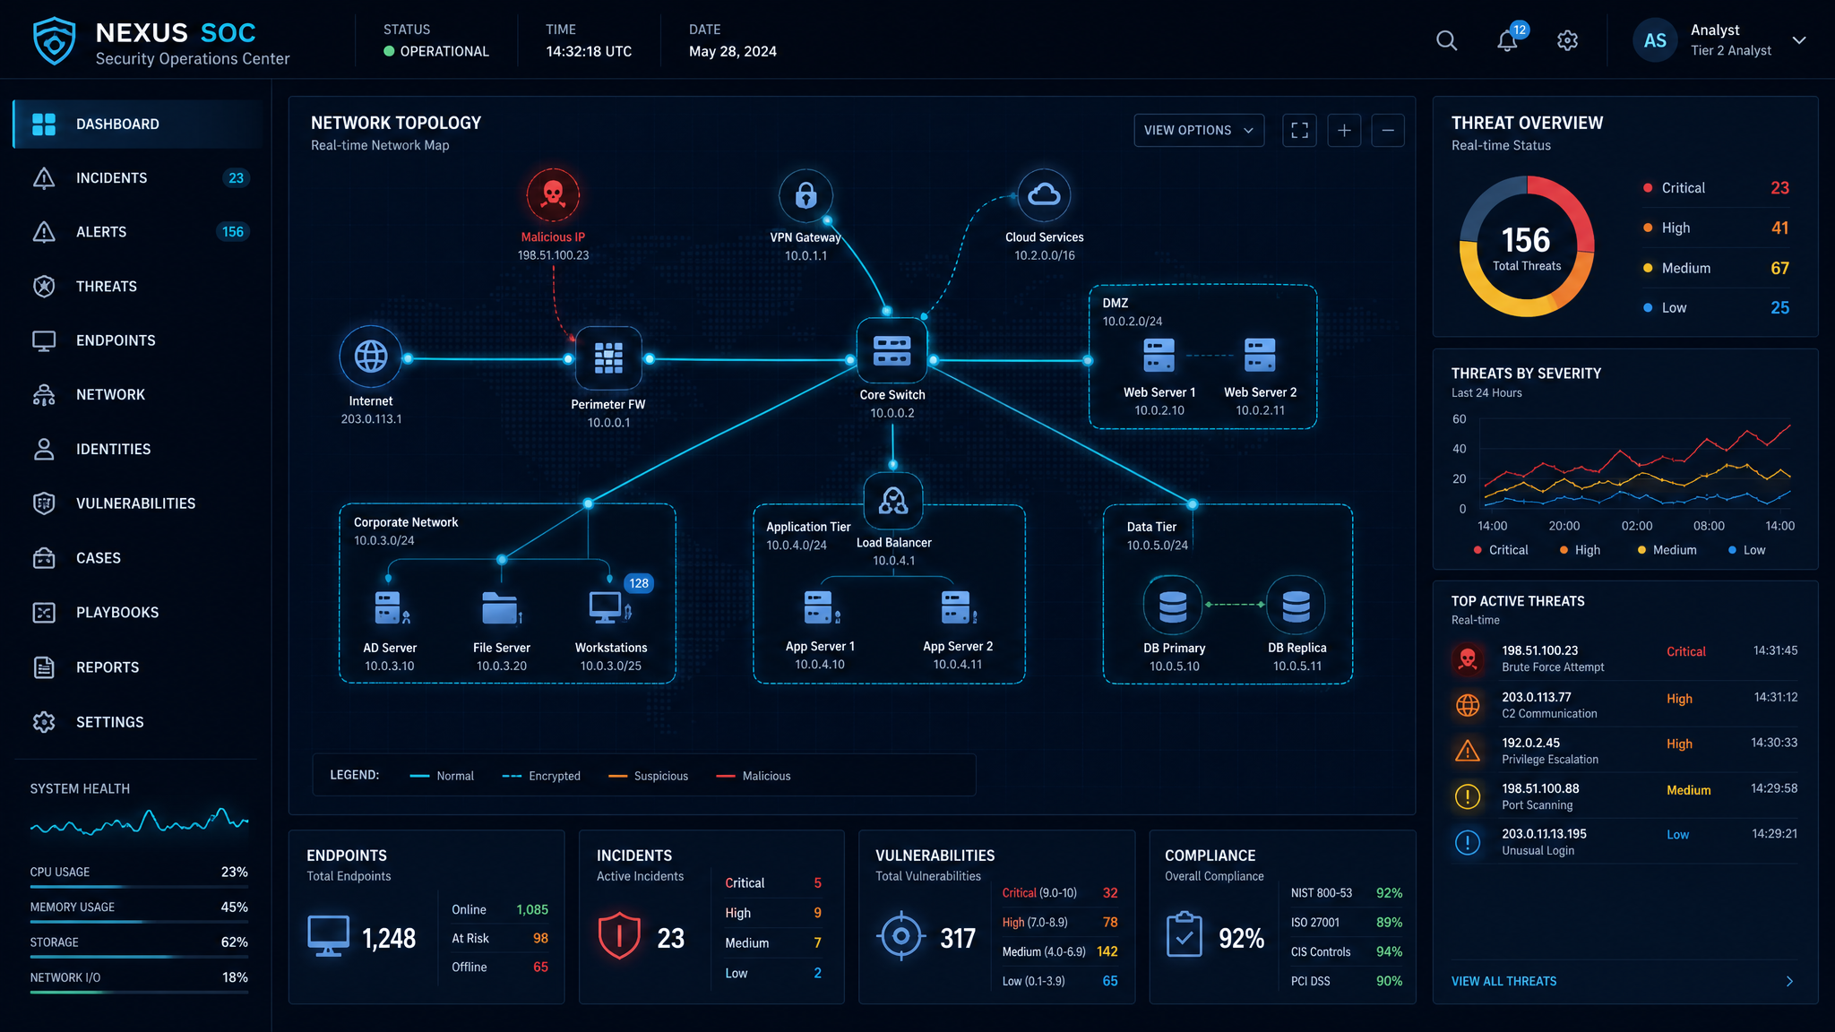This screenshot has height=1032, width=1835.
Task: Open the Alerts sidebar section
Action: coord(138,232)
